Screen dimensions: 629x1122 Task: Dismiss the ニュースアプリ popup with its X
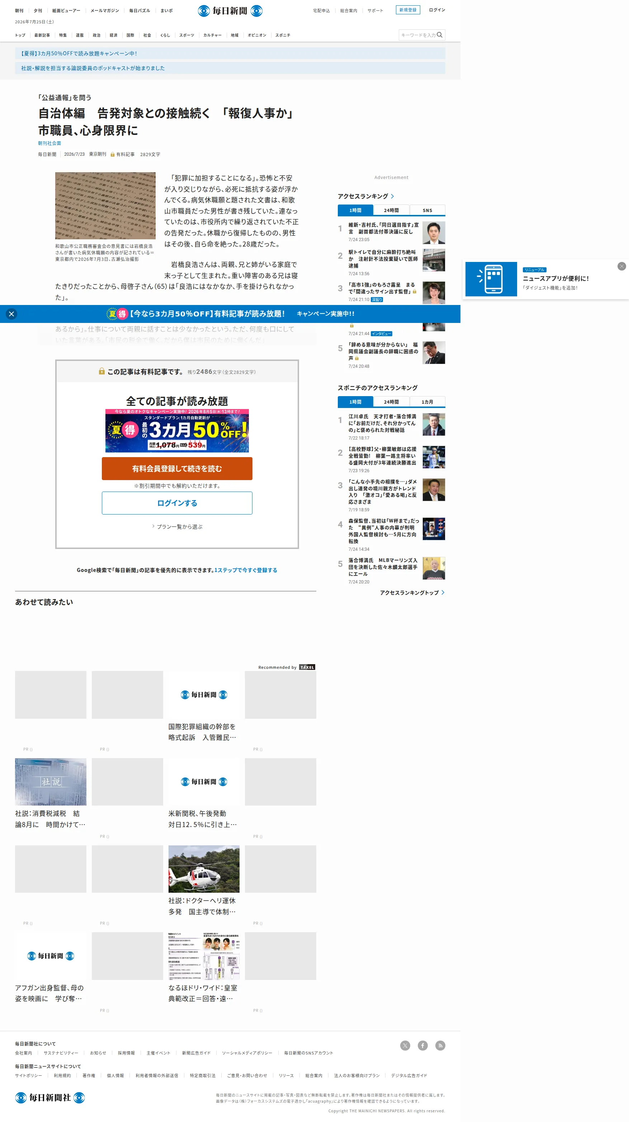(x=621, y=266)
